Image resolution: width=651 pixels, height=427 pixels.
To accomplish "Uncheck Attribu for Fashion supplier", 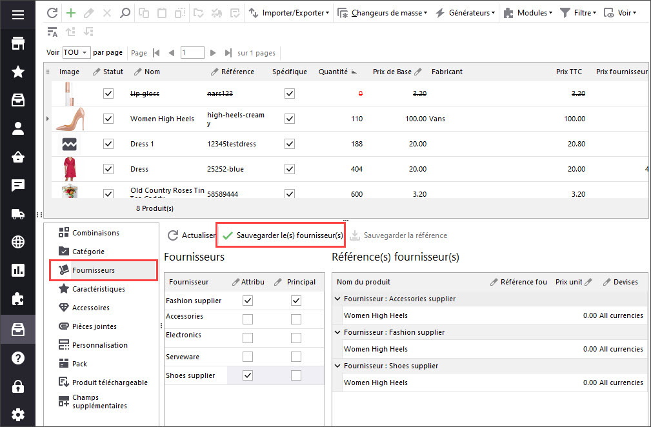I will click(248, 301).
